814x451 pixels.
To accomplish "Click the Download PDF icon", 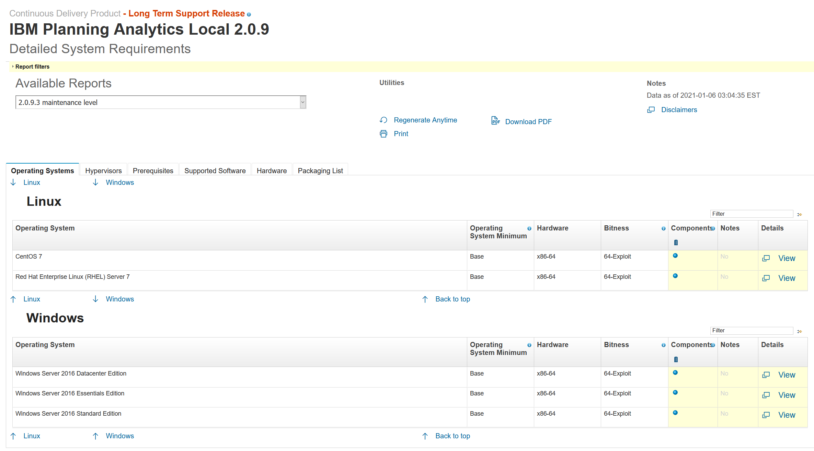I will 495,121.
